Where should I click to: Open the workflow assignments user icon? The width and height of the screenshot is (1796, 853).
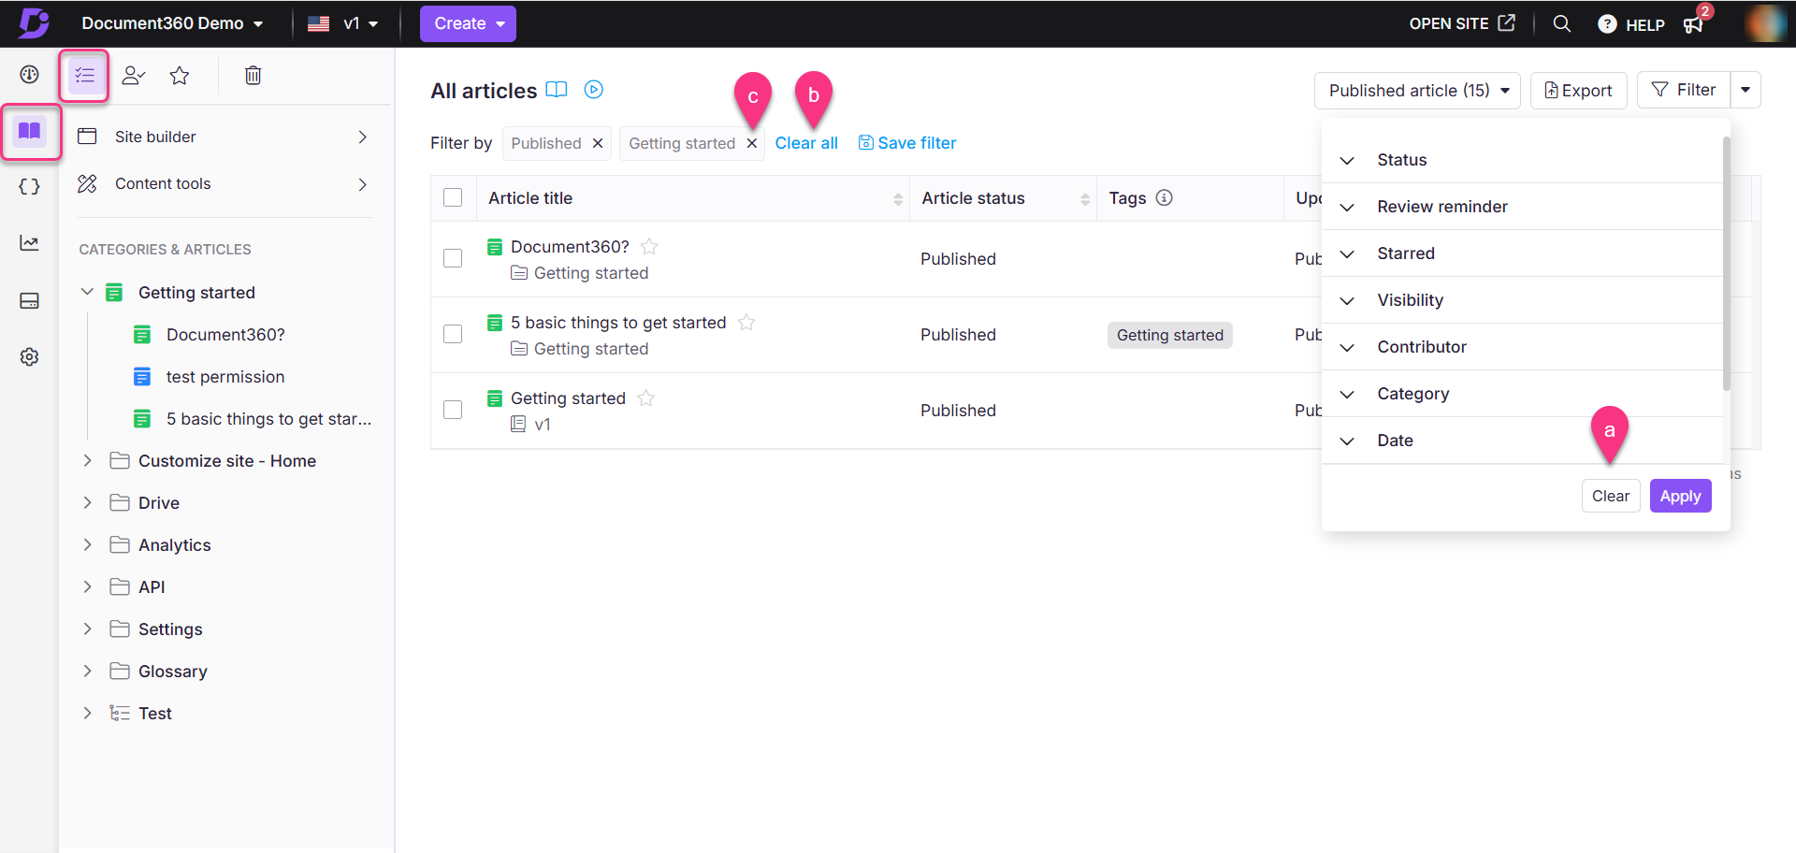(x=134, y=76)
